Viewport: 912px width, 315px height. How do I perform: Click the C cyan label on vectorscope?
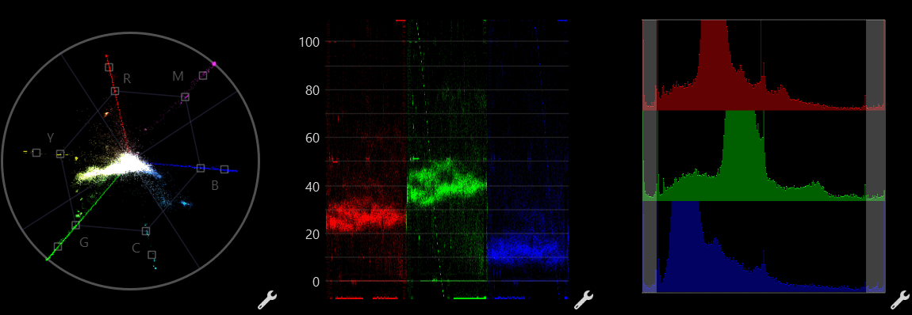(x=136, y=249)
